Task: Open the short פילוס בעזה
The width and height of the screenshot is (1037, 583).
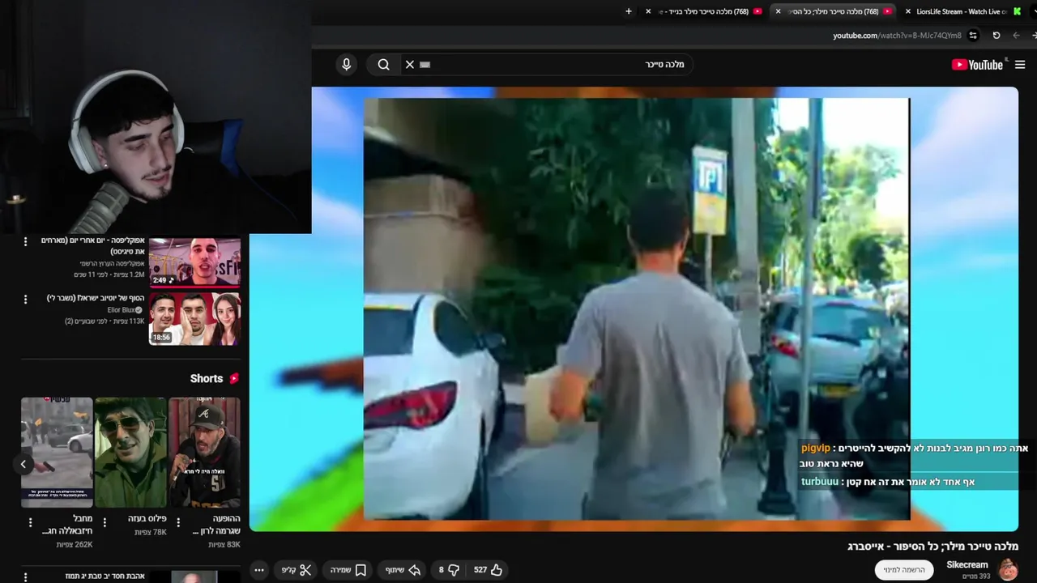Action: click(x=130, y=452)
